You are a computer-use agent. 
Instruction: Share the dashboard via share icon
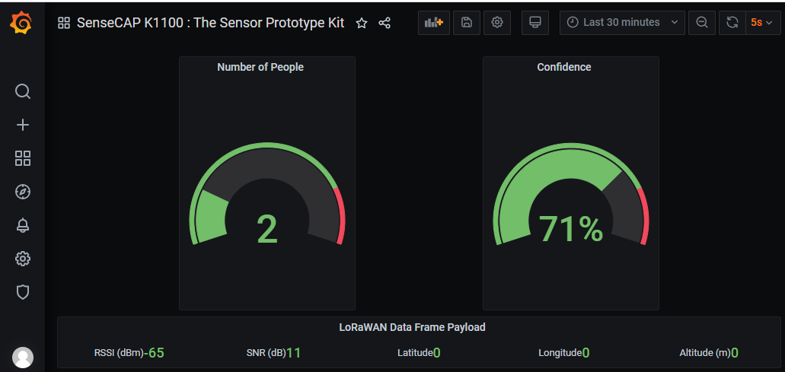click(x=385, y=23)
